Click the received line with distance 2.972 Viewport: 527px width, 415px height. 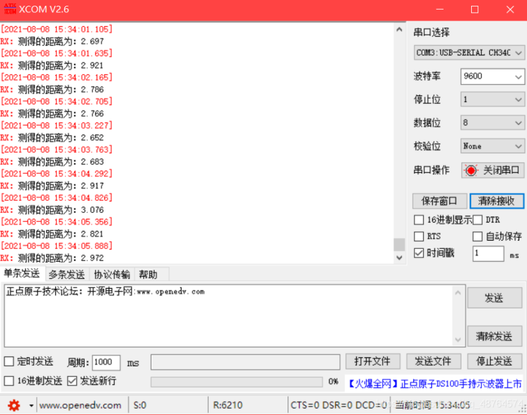(52, 258)
